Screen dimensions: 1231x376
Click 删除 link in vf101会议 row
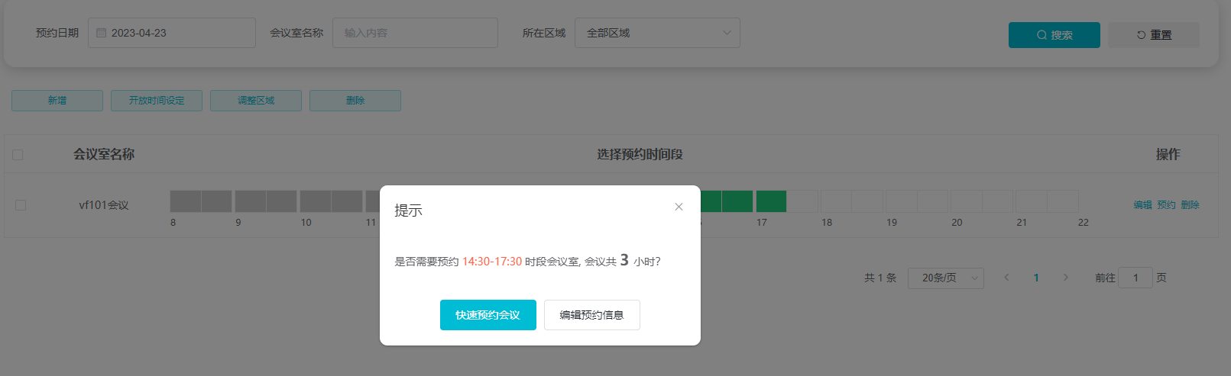click(x=1190, y=205)
